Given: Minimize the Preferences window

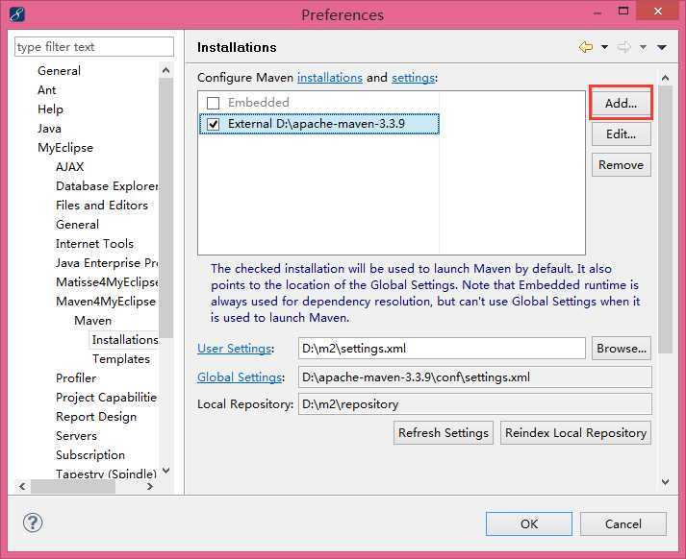Looking at the screenshot, I should [x=597, y=13].
